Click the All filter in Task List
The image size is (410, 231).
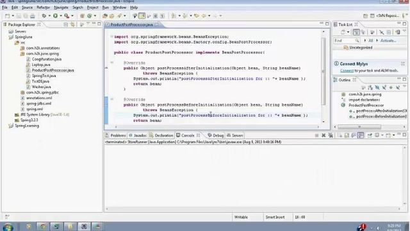(370, 40)
